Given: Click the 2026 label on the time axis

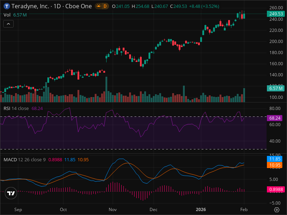Looking at the screenshot, I should click(201, 210).
